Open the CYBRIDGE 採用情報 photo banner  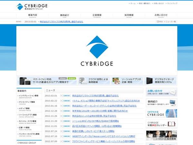tap(161, 136)
